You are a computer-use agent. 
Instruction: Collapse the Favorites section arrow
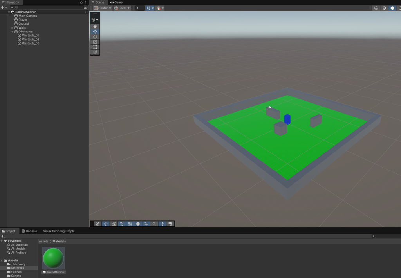2,241
